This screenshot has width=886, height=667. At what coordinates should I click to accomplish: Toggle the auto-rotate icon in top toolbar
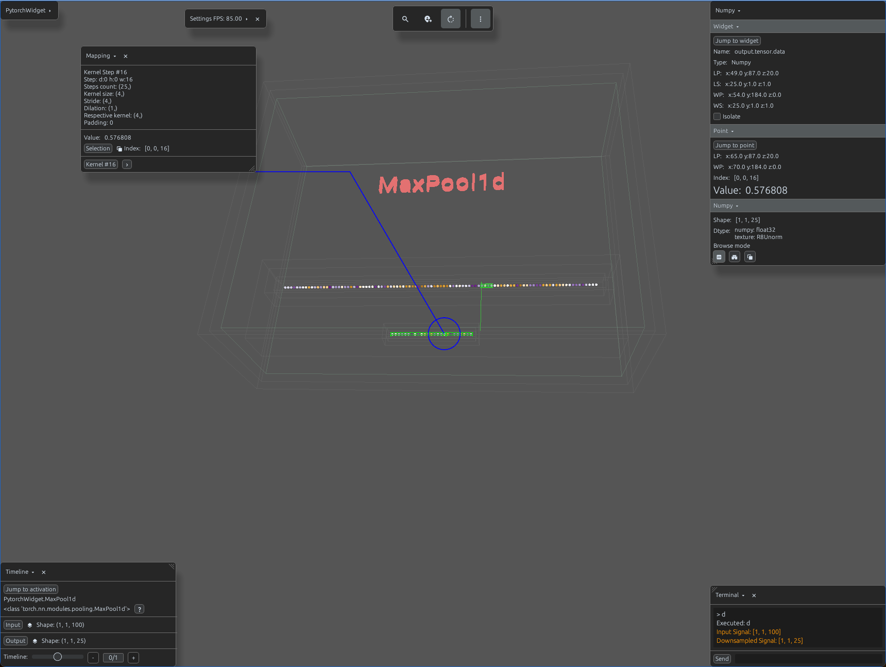(451, 19)
